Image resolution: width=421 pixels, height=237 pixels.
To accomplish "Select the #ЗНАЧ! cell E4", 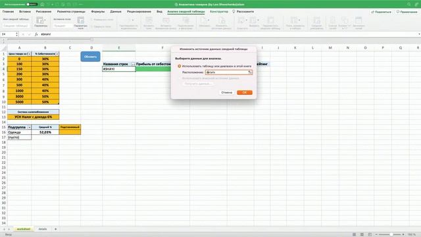I will click(118, 69).
